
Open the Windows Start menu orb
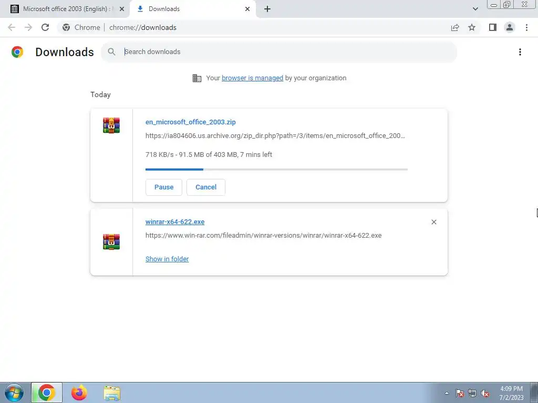click(14, 393)
